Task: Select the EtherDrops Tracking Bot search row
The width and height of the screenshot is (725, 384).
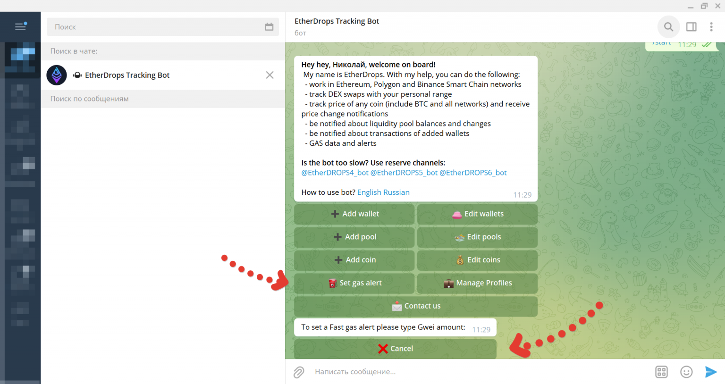Action: tap(163, 75)
